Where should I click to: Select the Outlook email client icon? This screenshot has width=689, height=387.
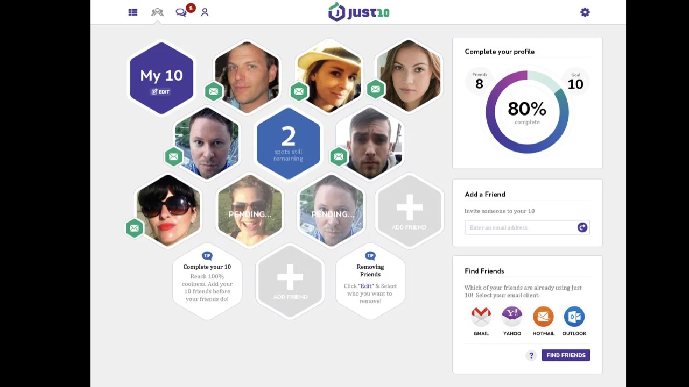574,317
